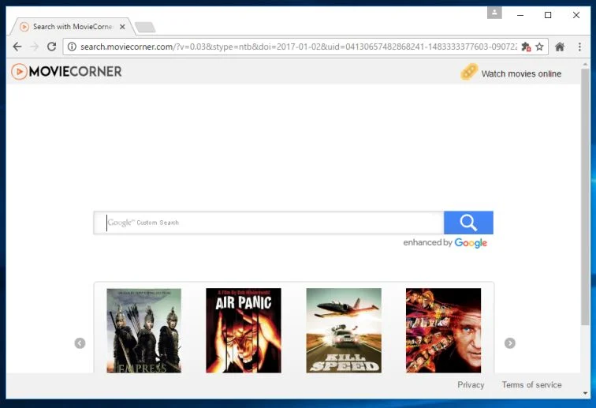Click the vertical scrollbar thumb
The image size is (596, 408).
585,197
